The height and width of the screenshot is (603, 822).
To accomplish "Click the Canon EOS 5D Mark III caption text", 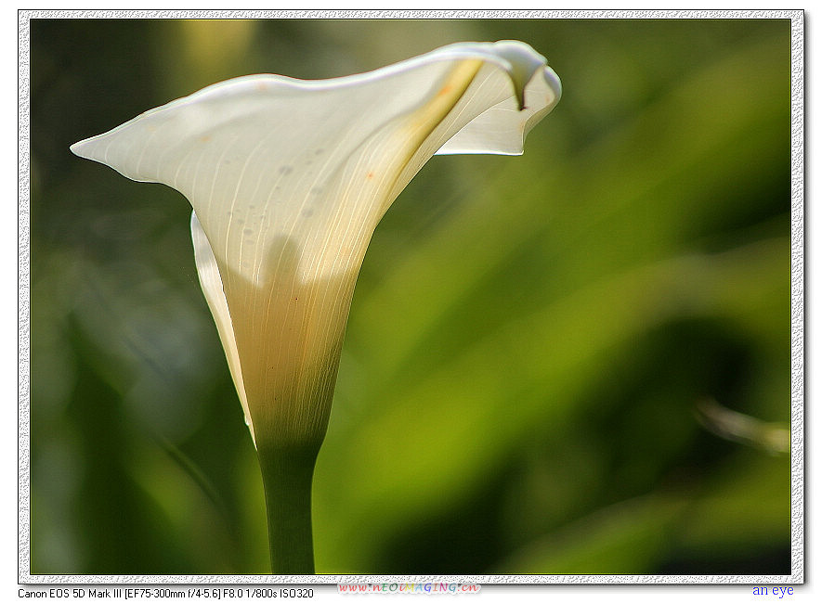I will click(165, 594).
